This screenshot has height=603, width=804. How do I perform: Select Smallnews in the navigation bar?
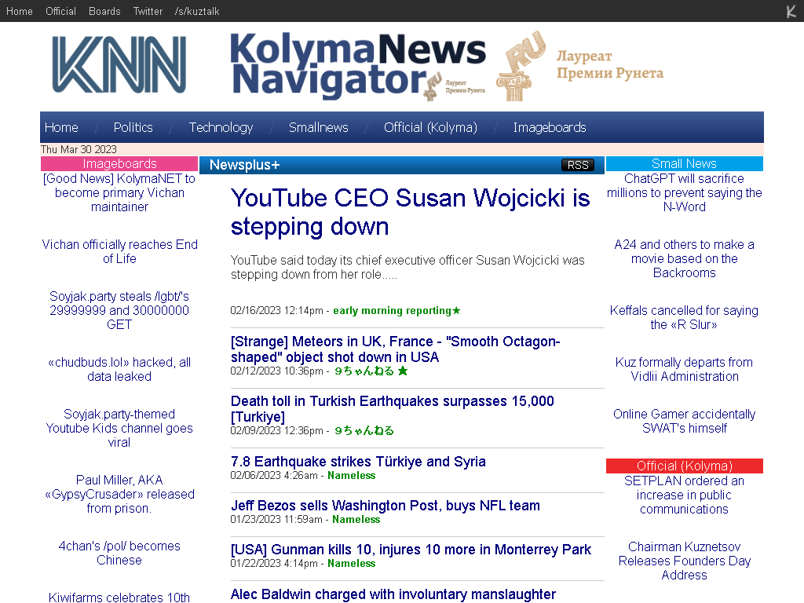tap(318, 127)
